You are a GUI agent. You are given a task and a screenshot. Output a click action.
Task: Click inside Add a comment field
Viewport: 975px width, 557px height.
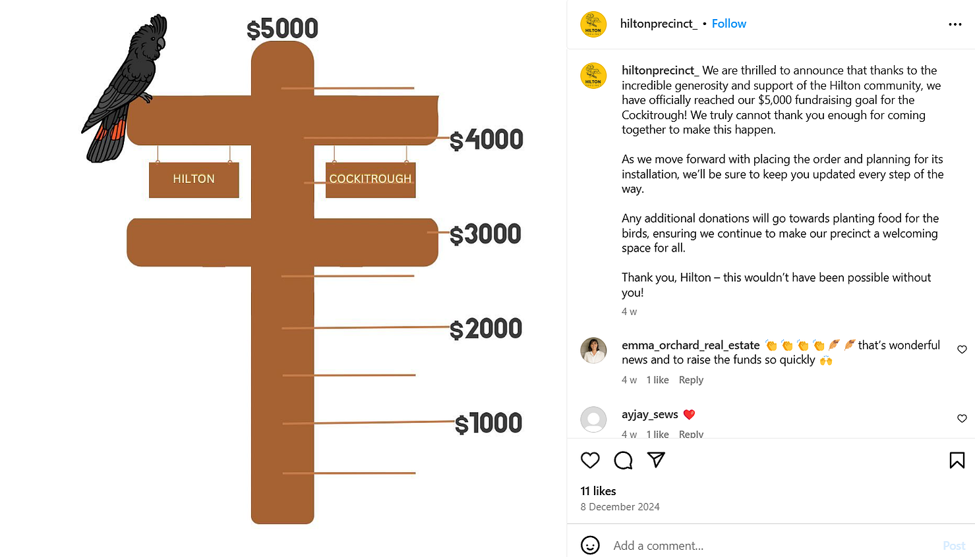tap(771, 545)
